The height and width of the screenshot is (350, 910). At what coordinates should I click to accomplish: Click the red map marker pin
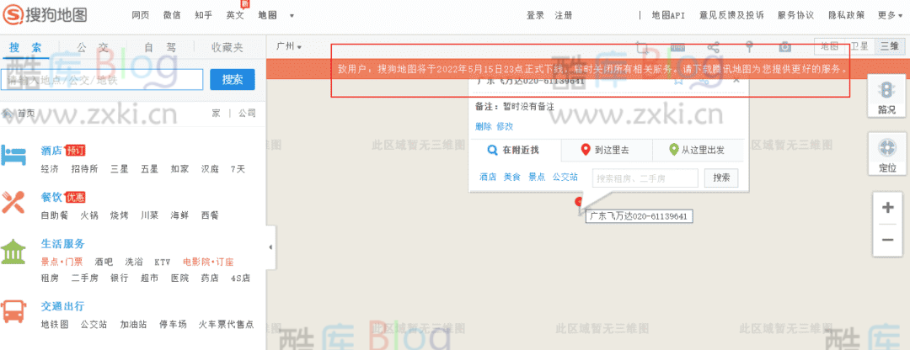(x=578, y=204)
